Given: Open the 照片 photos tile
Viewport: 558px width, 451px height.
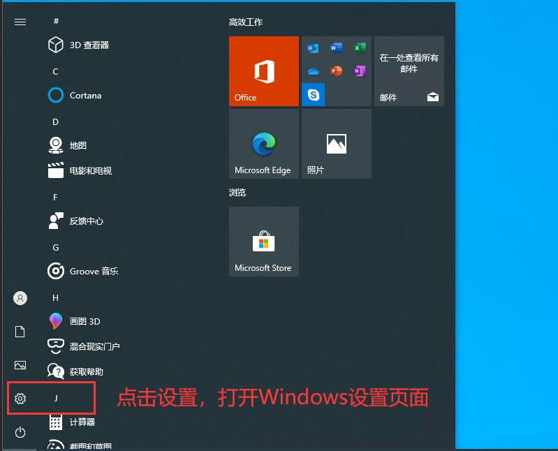Looking at the screenshot, I should (337, 144).
